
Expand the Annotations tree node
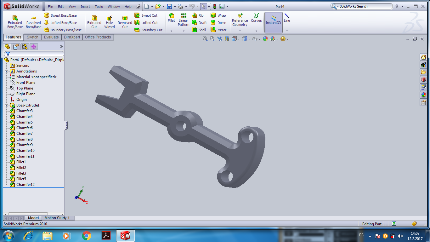(6, 72)
